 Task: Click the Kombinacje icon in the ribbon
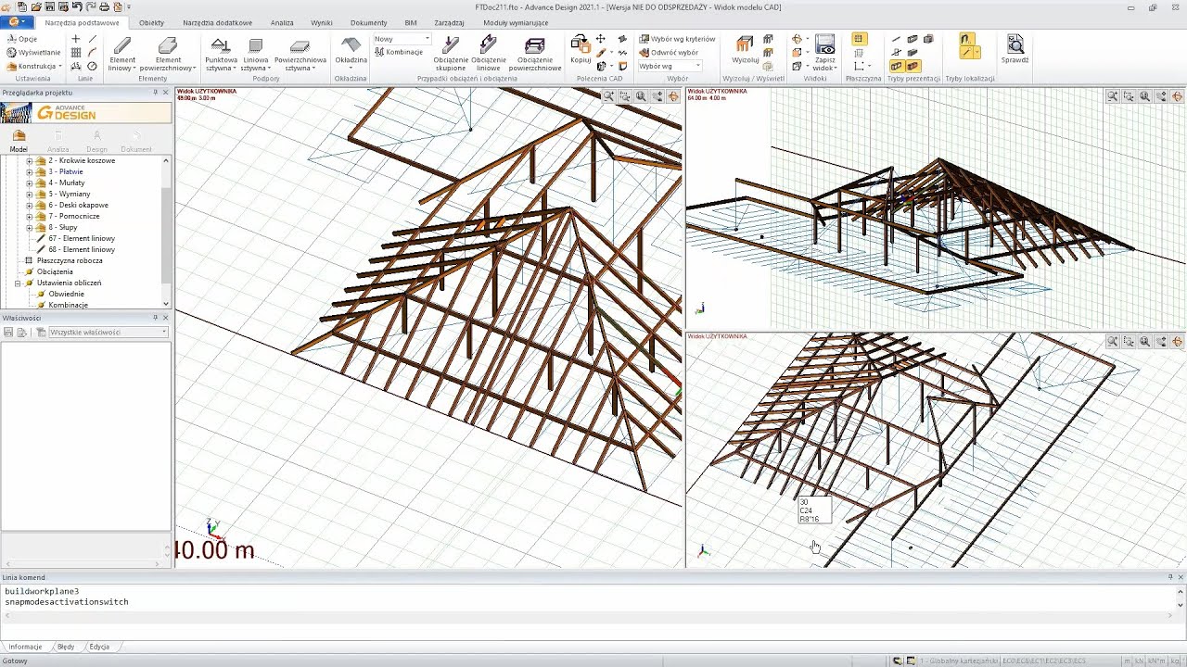pos(399,52)
